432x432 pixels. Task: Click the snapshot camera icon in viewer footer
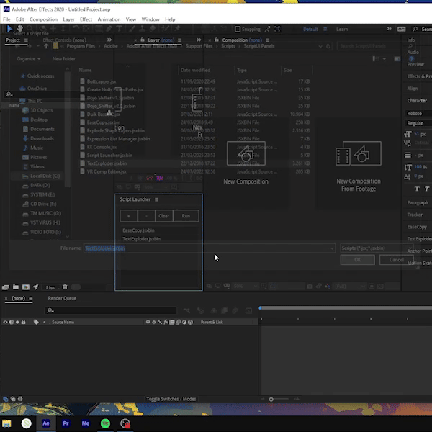point(310,287)
